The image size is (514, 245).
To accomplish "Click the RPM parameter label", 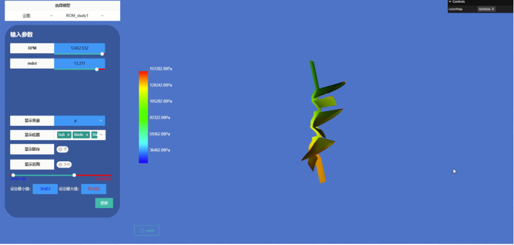I will tap(32, 48).
